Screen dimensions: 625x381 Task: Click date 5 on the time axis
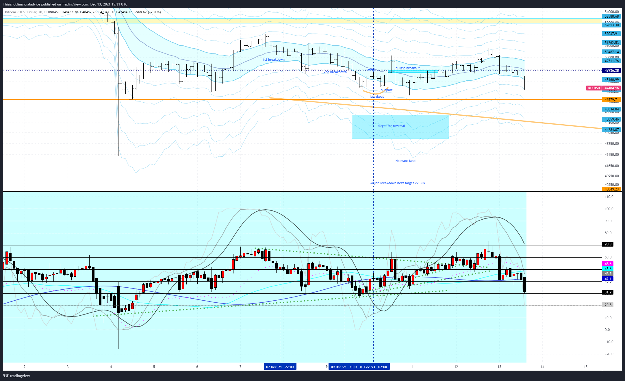(154, 367)
